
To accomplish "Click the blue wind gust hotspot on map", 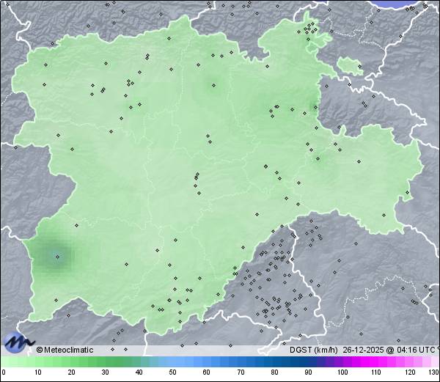I will coord(56,255).
